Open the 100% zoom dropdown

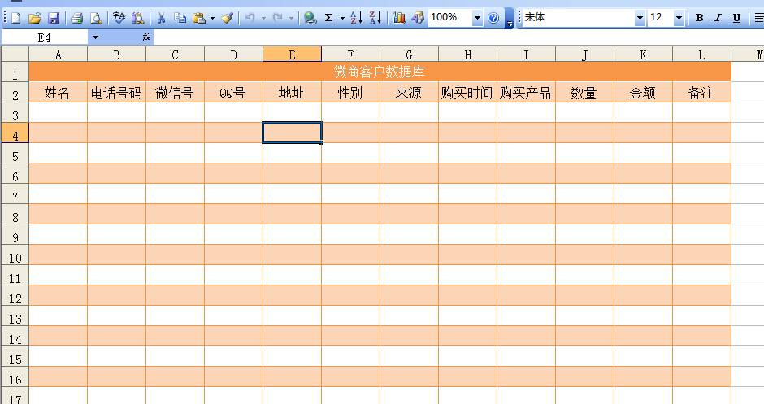click(x=476, y=18)
